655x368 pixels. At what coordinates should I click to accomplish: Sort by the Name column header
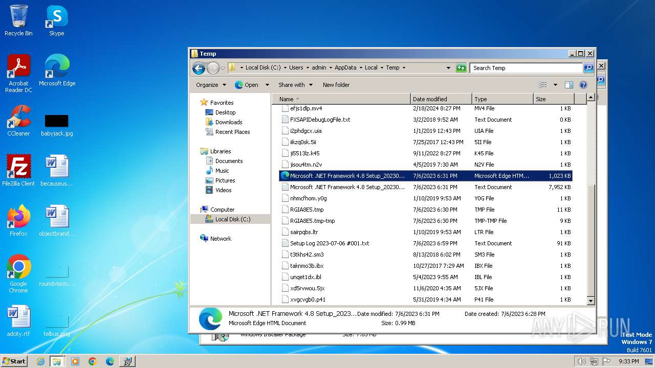[341, 99]
